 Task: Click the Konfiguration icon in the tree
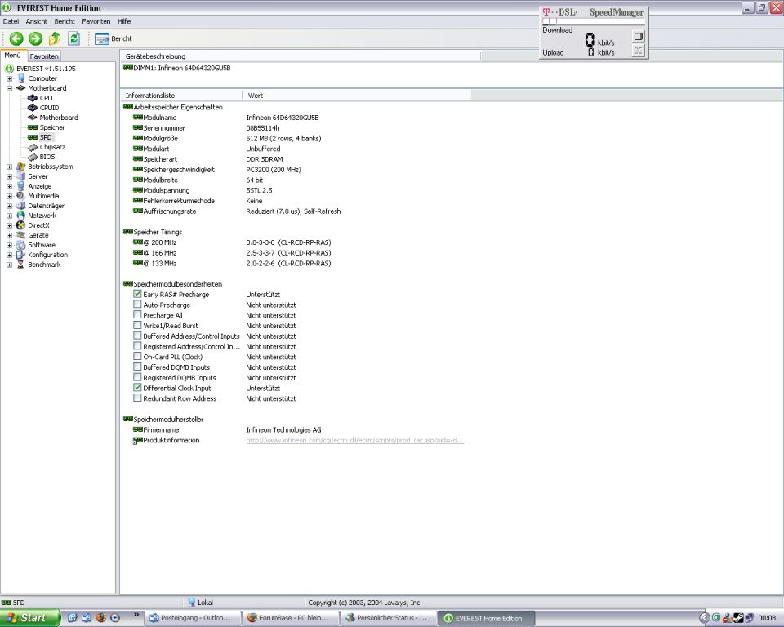21,255
